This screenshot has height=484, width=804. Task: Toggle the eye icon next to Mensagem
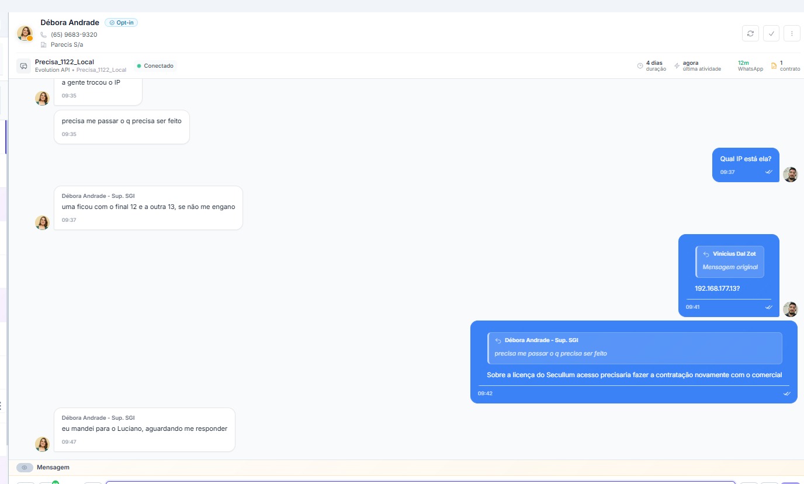25,467
